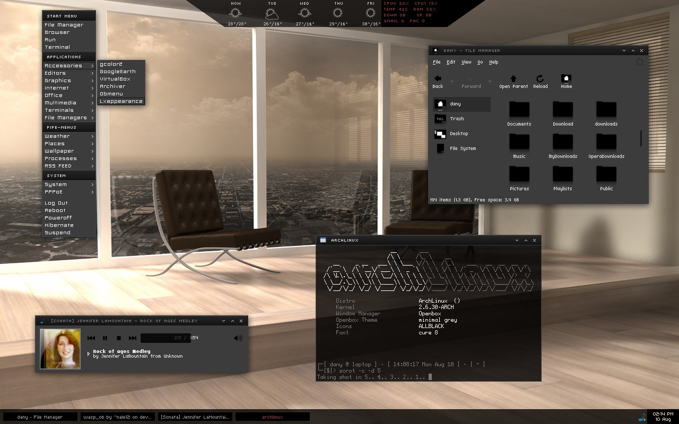Open the File menu in File Manager

coord(437,62)
